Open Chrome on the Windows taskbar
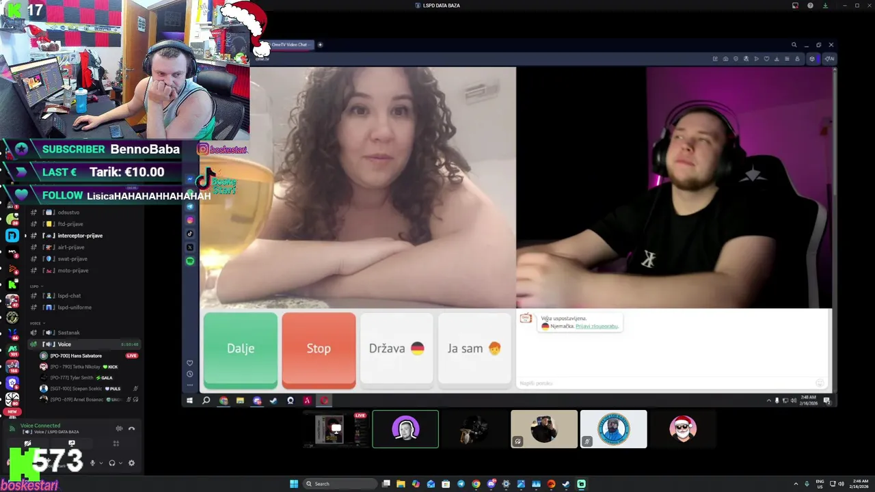The width and height of the screenshot is (875, 492). (x=476, y=484)
